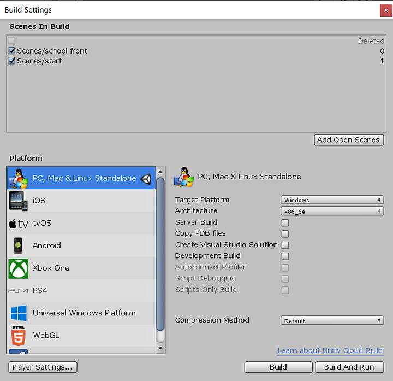Click the green Xbox One logo
Image resolution: width=393 pixels, height=381 pixels.
coord(19,268)
